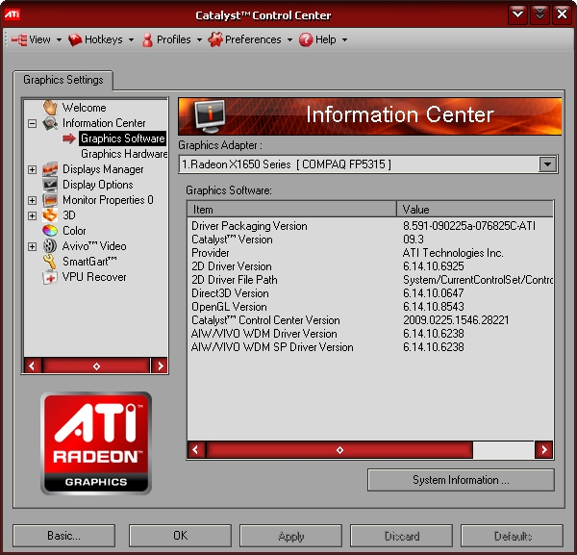Click the title bar double-arrow tray button
Screen dimensions: 577x555
click(x=539, y=14)
